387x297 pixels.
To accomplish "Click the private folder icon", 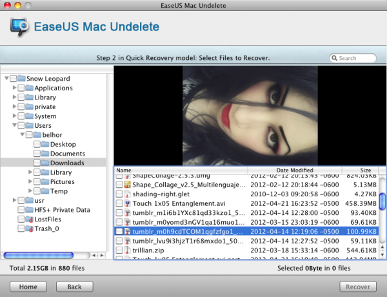I will click(x=30, y=107).
